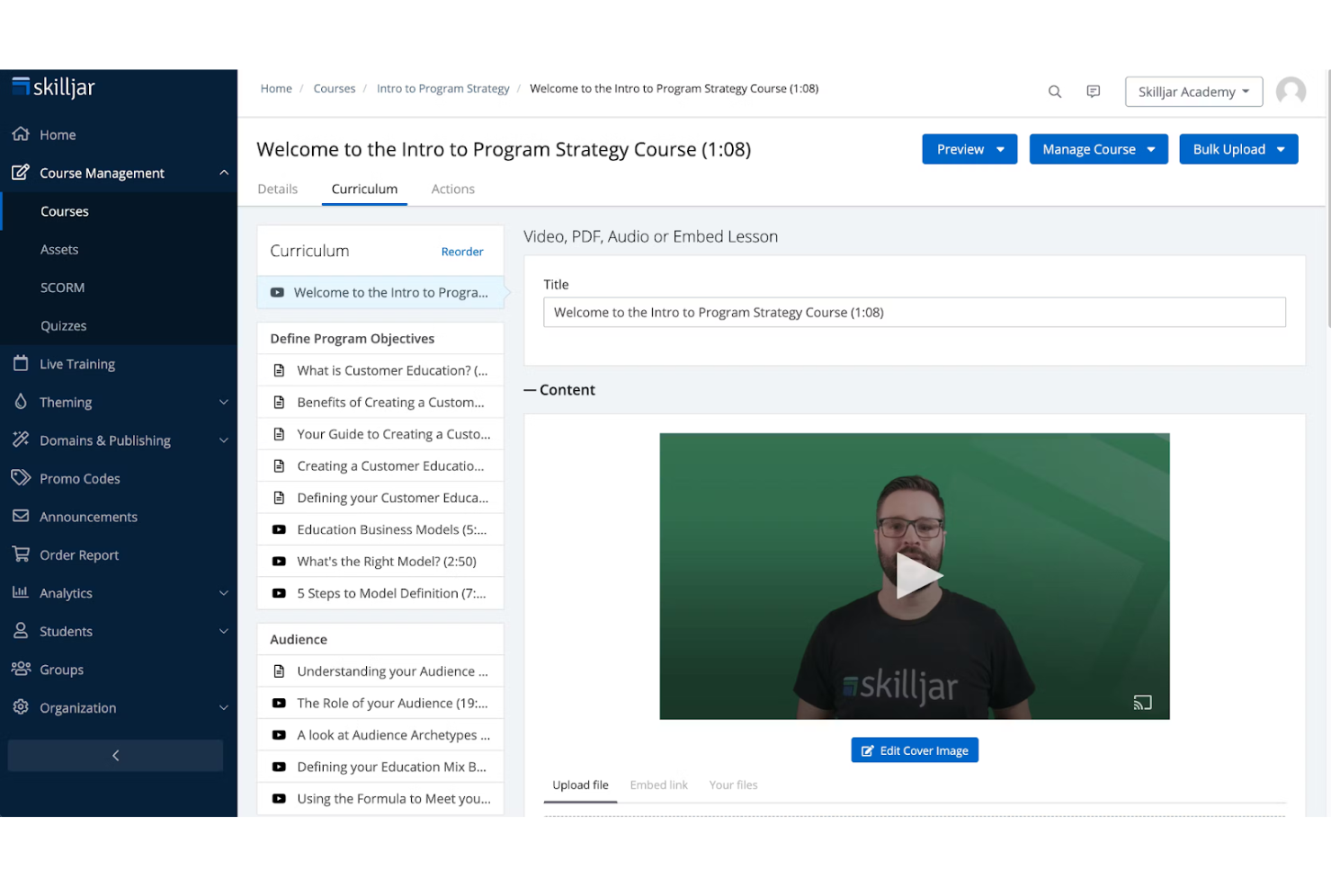The height and width of the screenshot is (887, 1331).
Task: Click the Order Report cart icon
Action: coord(22,554)
